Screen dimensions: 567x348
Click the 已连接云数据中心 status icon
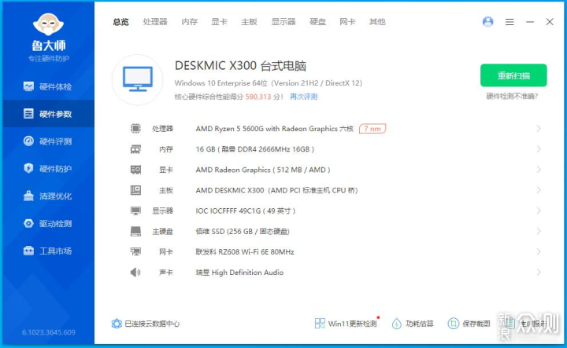tap(117, 324)
